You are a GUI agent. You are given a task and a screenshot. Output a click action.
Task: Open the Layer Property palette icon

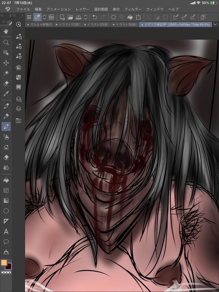18,99
